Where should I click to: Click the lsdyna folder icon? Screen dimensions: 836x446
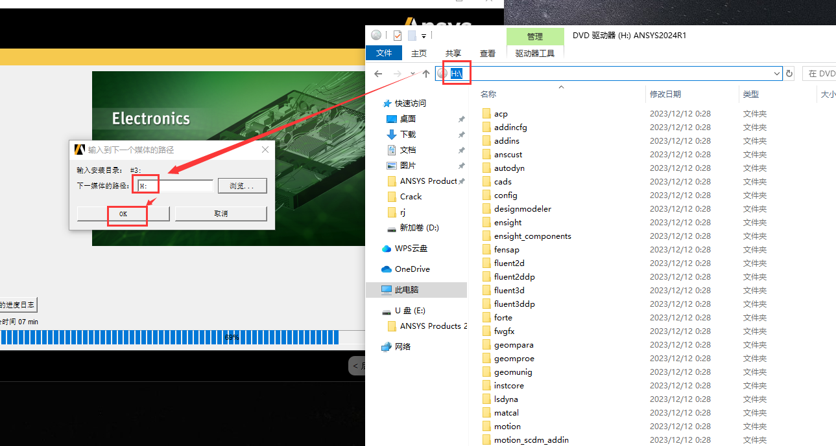pos(487,399)
